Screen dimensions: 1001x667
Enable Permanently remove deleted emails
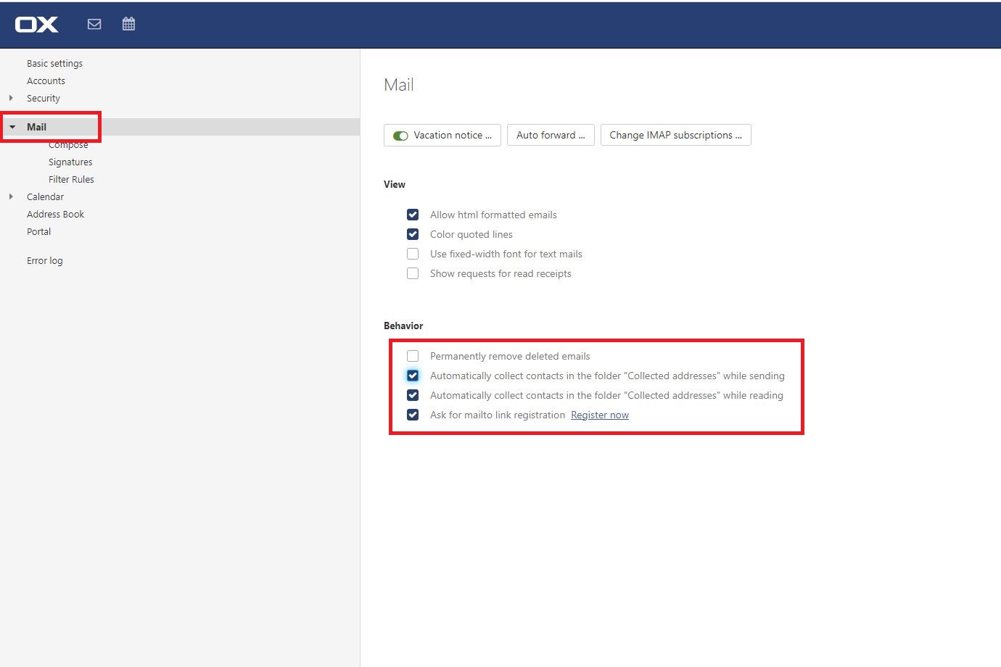coord(413,356)
